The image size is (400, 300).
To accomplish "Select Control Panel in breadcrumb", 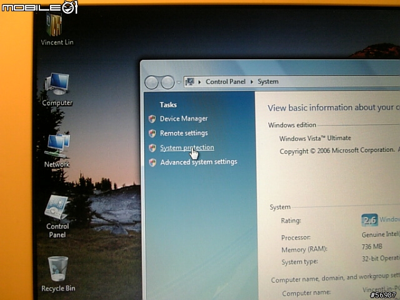I will [226, 82].
